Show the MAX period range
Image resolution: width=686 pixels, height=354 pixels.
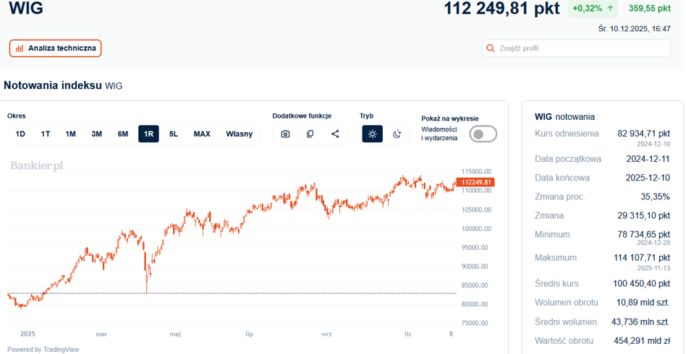pos(202,134)
